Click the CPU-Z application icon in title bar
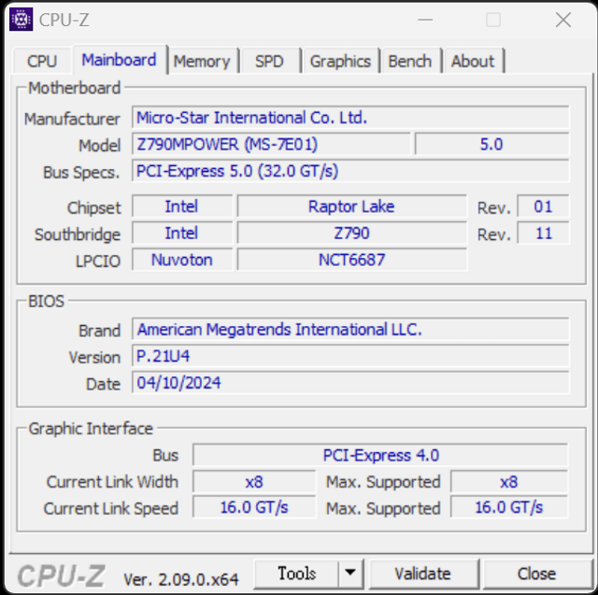Image resolution: width=598 pixels, height=595 pixels. [21, 19]
